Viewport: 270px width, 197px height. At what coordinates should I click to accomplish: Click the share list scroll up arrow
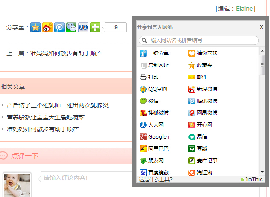[x=262, y=51]
